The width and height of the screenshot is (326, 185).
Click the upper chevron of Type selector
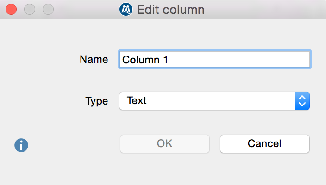click(301, 97)
